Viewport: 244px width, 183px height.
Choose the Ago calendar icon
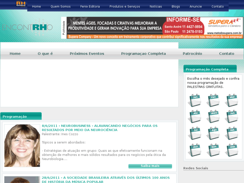coord(213,133)
